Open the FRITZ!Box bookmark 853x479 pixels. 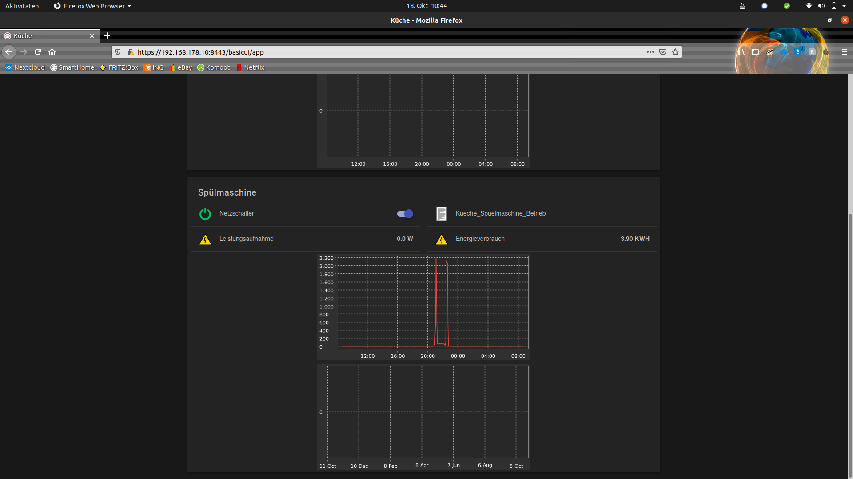(x=119, y=67)
